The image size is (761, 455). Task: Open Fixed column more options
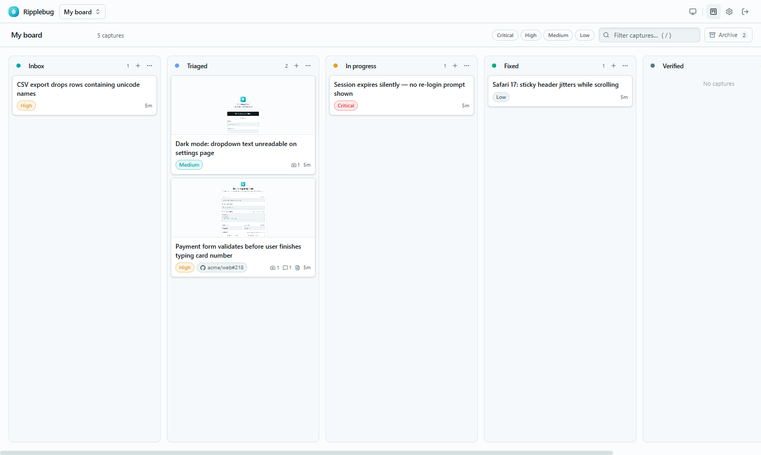pos(625,66)
